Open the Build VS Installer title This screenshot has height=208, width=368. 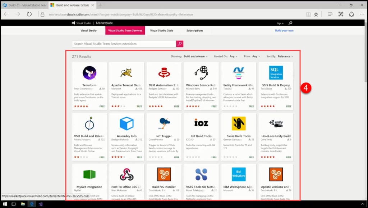click(164, 187)
